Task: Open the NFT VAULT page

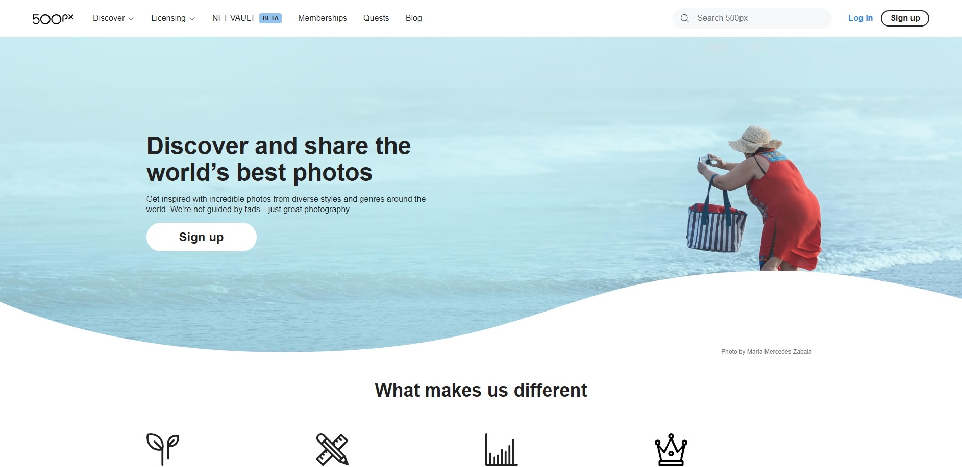Action: pos(234,18)
